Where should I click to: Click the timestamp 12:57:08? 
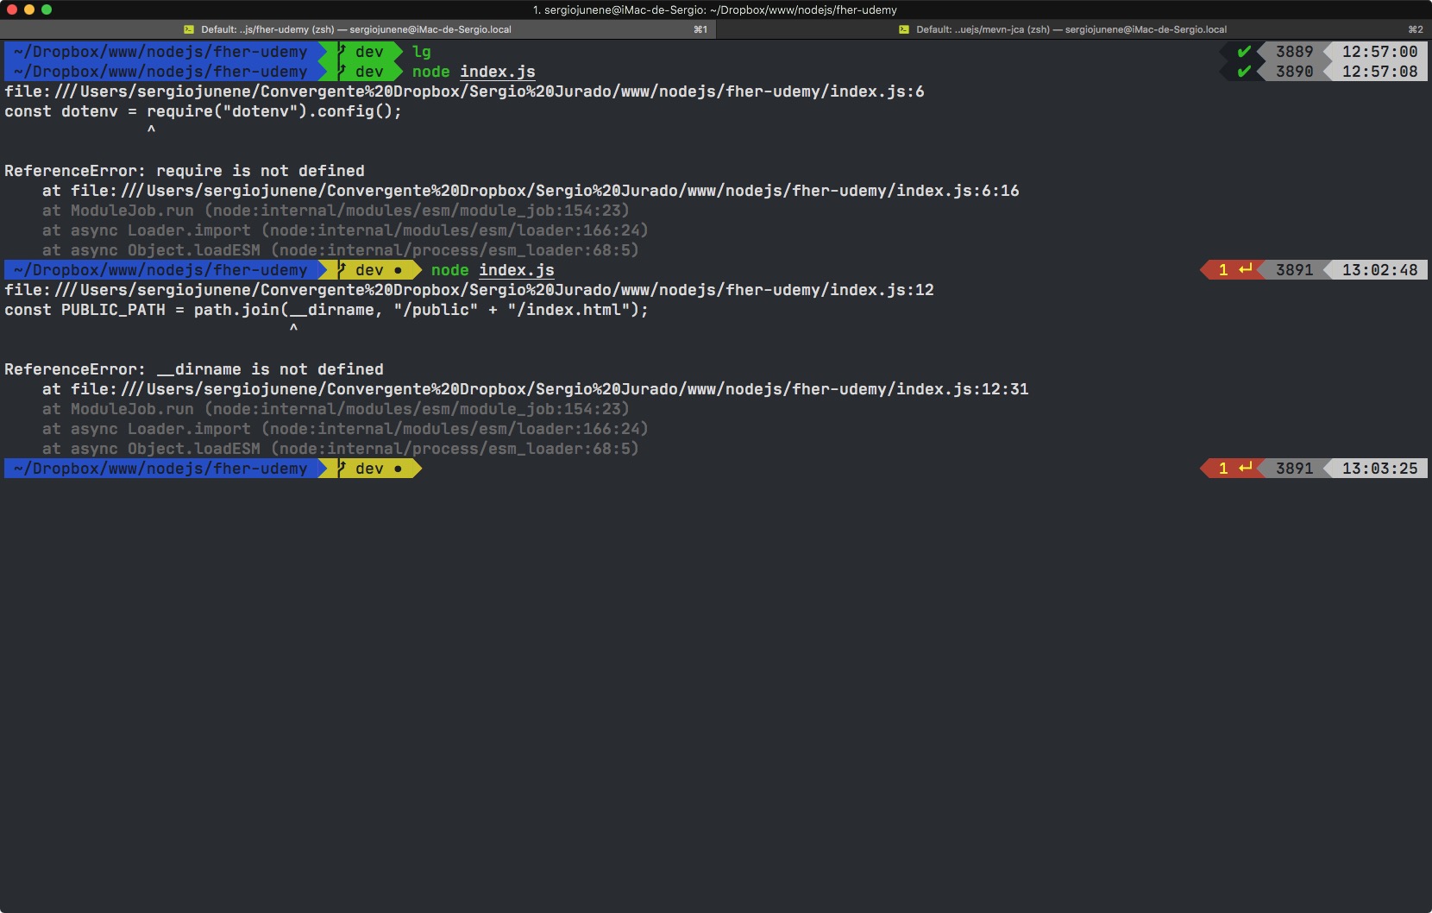click(x=1380, y=72)
